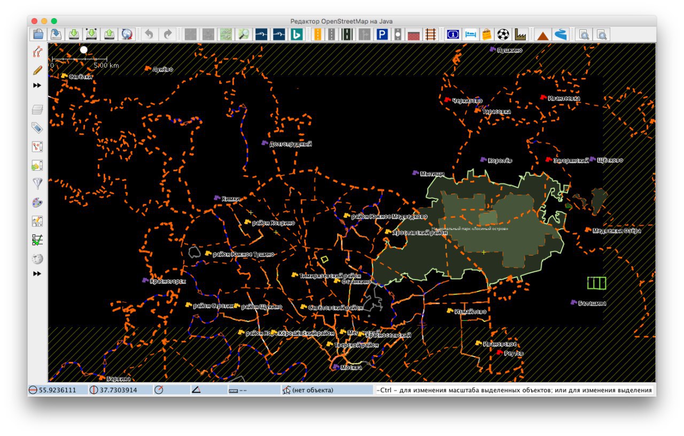Image resolution: width=684 pixels, height=436 pixels.
Task: Click the Медвежьи Озёра label
Action: click(617, 231)
